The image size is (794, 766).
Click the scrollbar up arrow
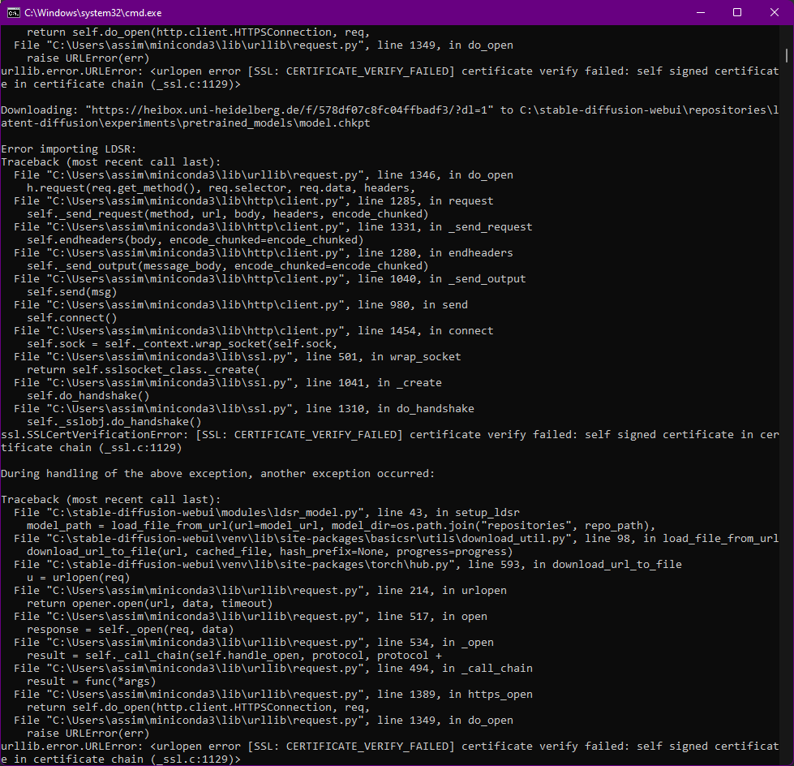tap(788, 30)
